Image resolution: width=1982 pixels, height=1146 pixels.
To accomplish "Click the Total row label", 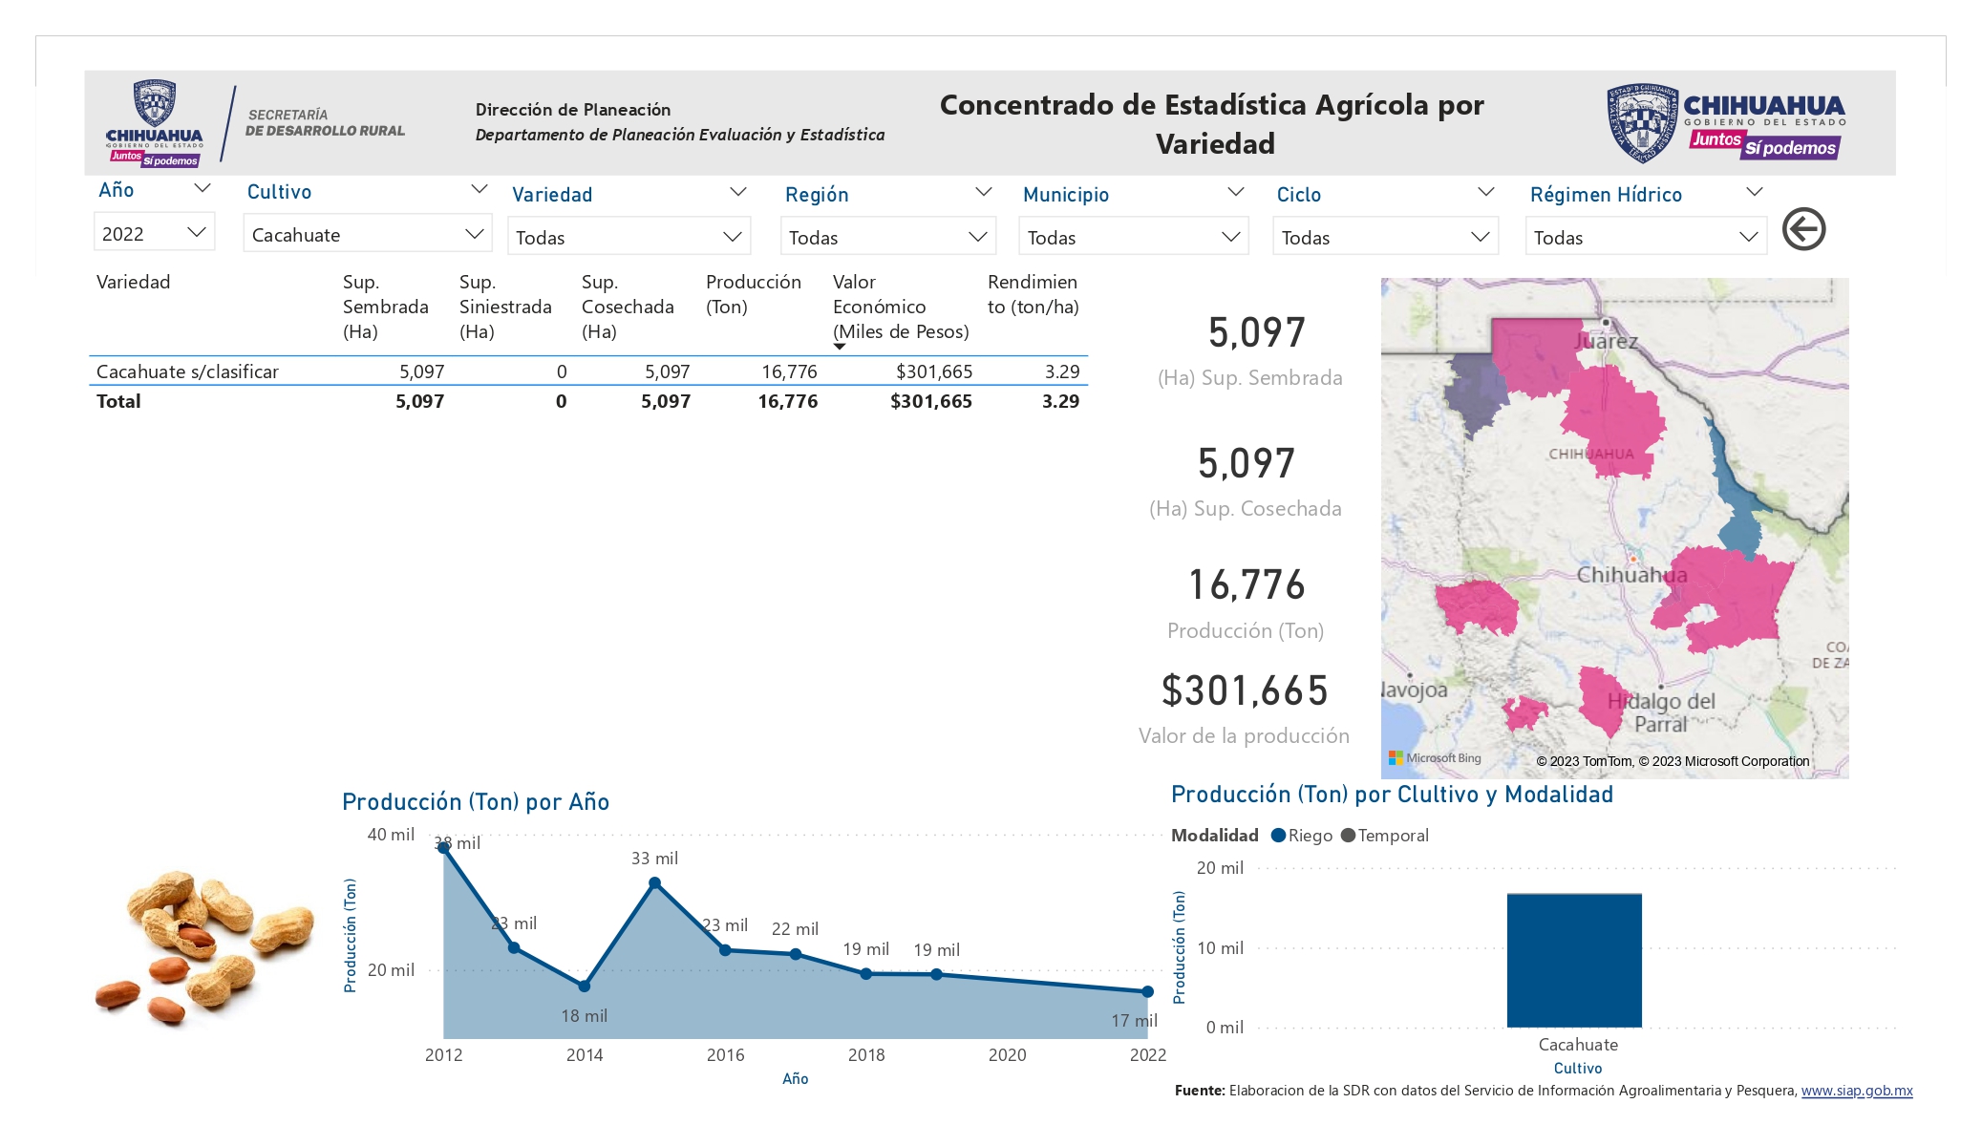I will pyautogui.click(x=118, y=401).
